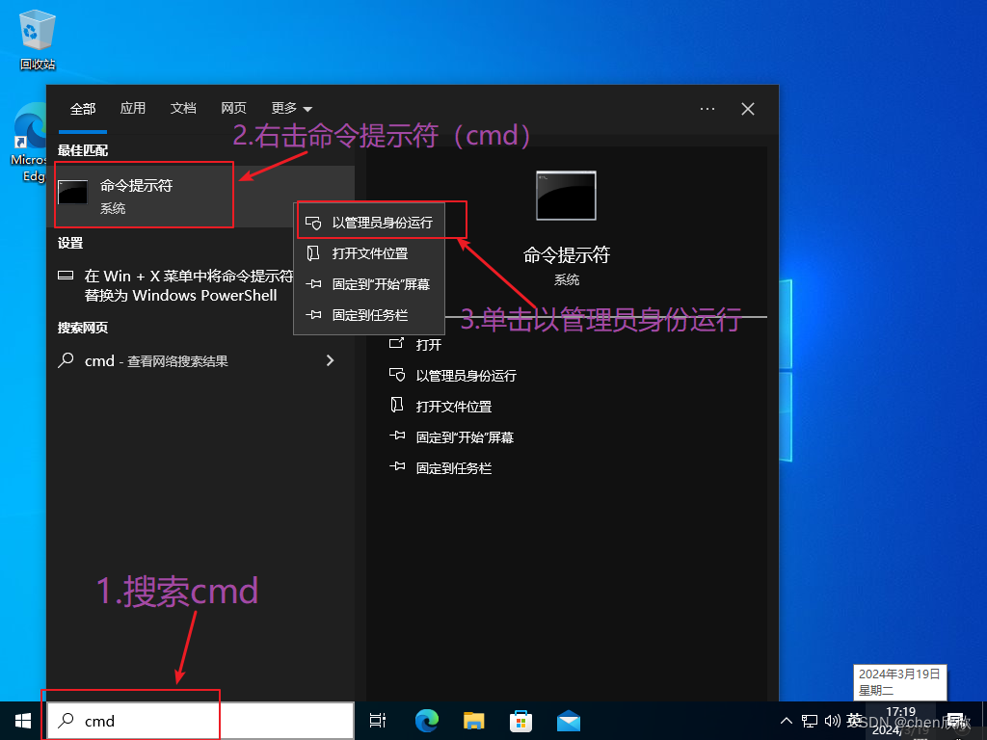
Task: Open Microsoft Store from taskbar
Action: pos(520,721)
